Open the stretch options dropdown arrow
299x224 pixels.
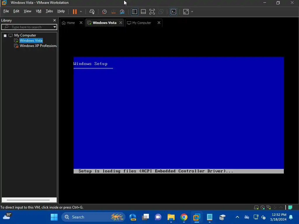(x=192, y=12)
